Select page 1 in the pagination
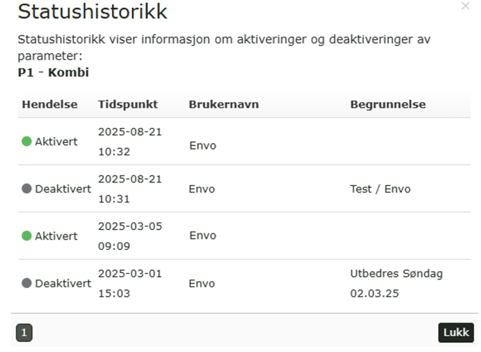Viewport: 481px width, 352px height. pos(24,332)
